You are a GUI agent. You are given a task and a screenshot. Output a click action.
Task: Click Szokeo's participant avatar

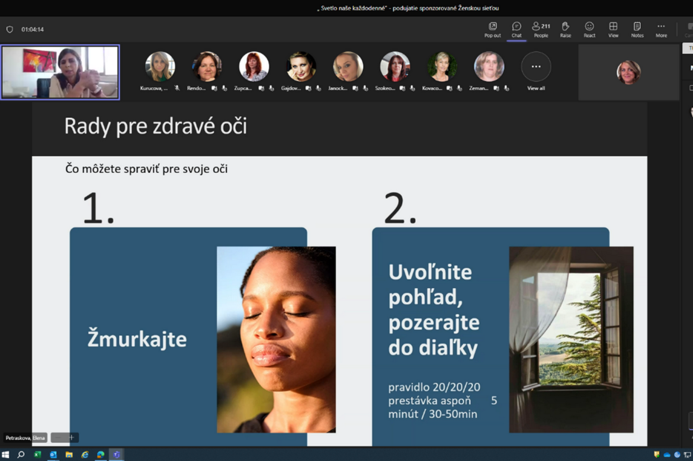394,66
